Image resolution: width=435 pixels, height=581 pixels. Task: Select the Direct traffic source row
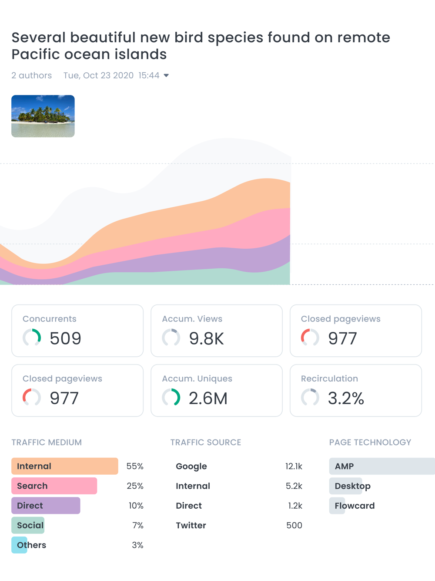coord(239,506)
